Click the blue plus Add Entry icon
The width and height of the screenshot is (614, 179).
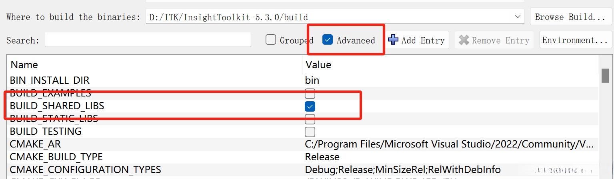394,40
